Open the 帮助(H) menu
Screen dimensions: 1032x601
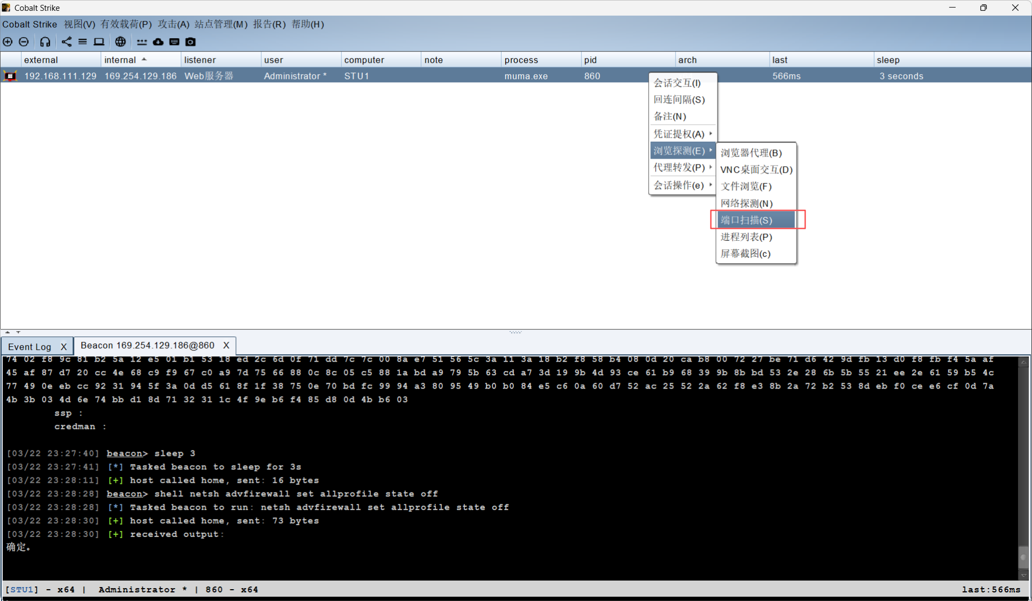[307, 24]
